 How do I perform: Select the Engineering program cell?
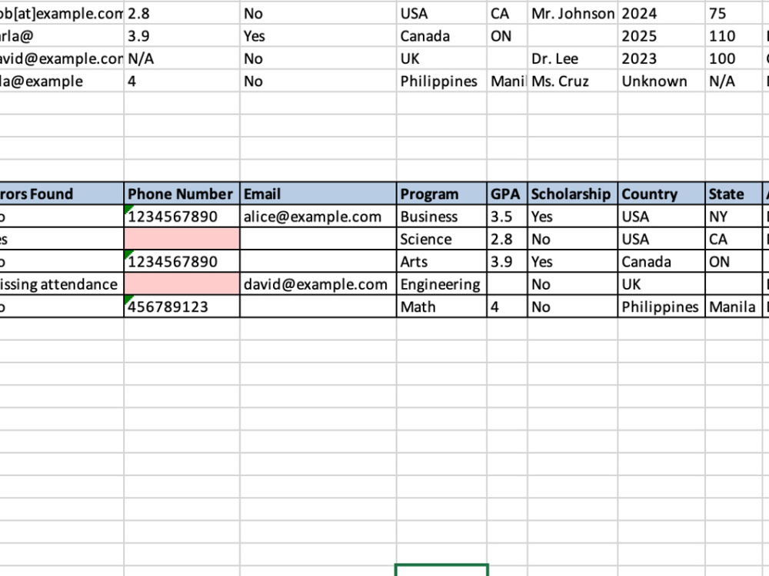pos(442,283)
